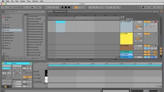Toggle the metronome icon
Image resolution: width=164 pixels, height=92 pixels.
(x=32, y=7)
